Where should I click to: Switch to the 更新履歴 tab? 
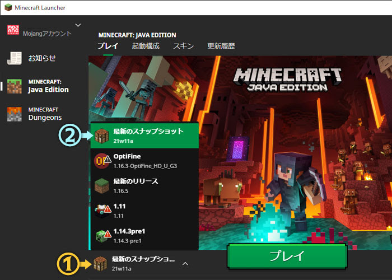(x=221, y=46)
